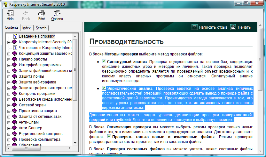
Task: Click the book icon for Родительский контроль
Action: click(15, 134)
